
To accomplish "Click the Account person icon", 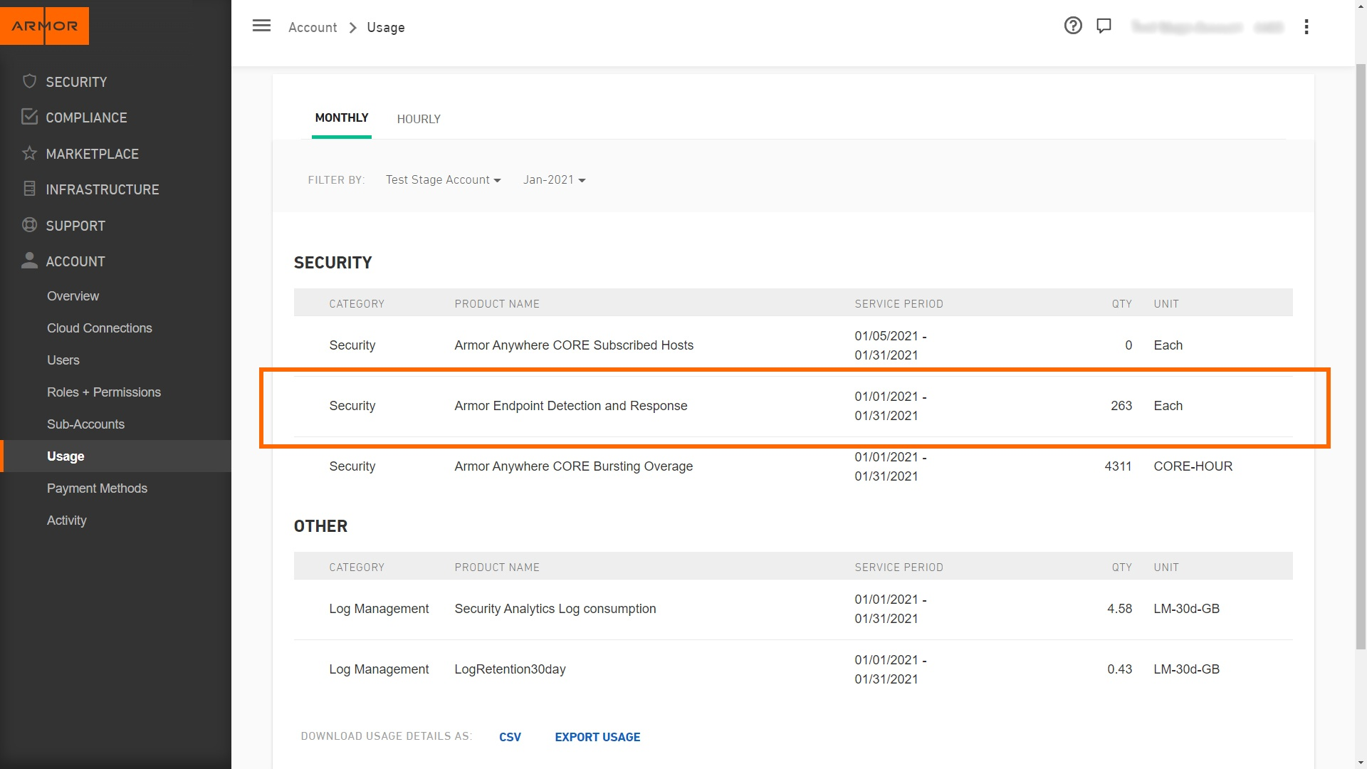I will [x=29, y=261].
